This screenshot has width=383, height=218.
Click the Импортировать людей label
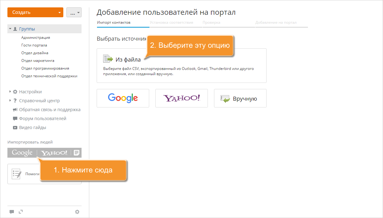pos(30,142)
